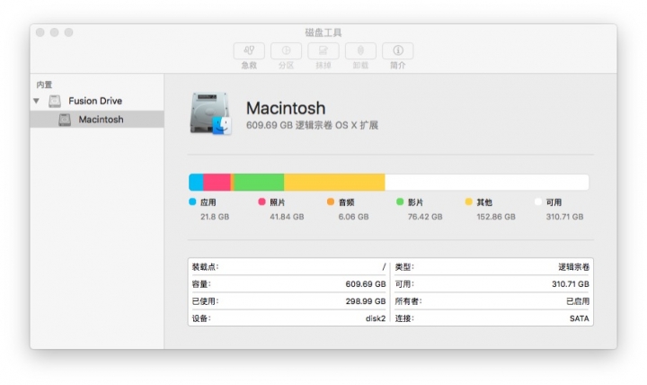647x385 pixels.
Task: Click the 已使用 298.99 GB table cell
Action: pyautogui.click(x=288, y=301)
